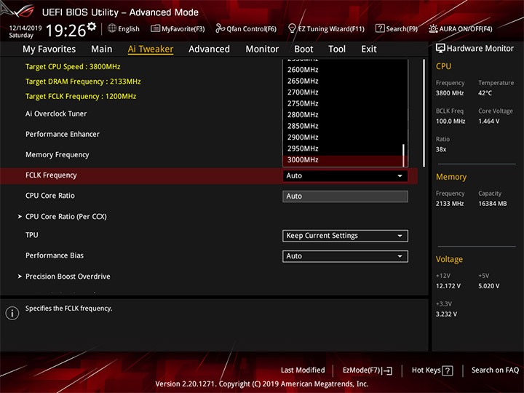Open Qfan Control fan icon
524x393 pixels.
pyautogui.click(x=220, y=28)
